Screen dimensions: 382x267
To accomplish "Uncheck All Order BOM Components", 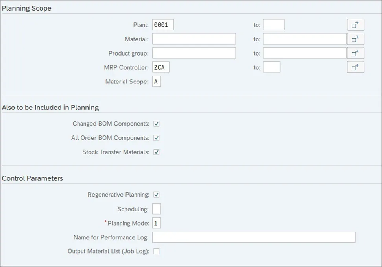I will click(x=156, y=138).
